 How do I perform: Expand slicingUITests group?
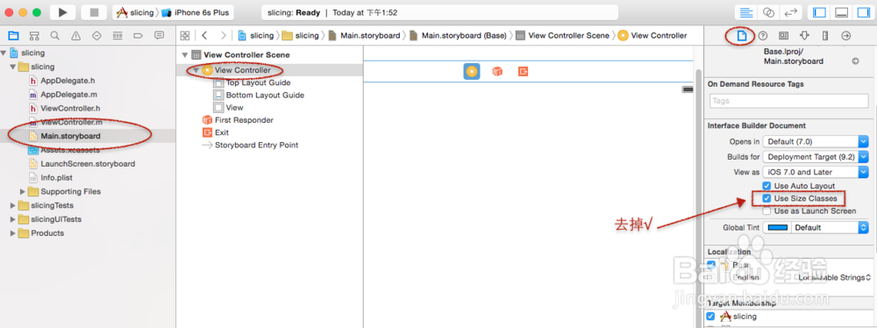pyautogui.click(x=13, y=219)
